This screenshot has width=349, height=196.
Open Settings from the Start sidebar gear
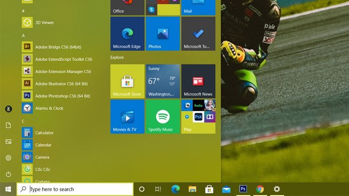(x=8, y=158)
